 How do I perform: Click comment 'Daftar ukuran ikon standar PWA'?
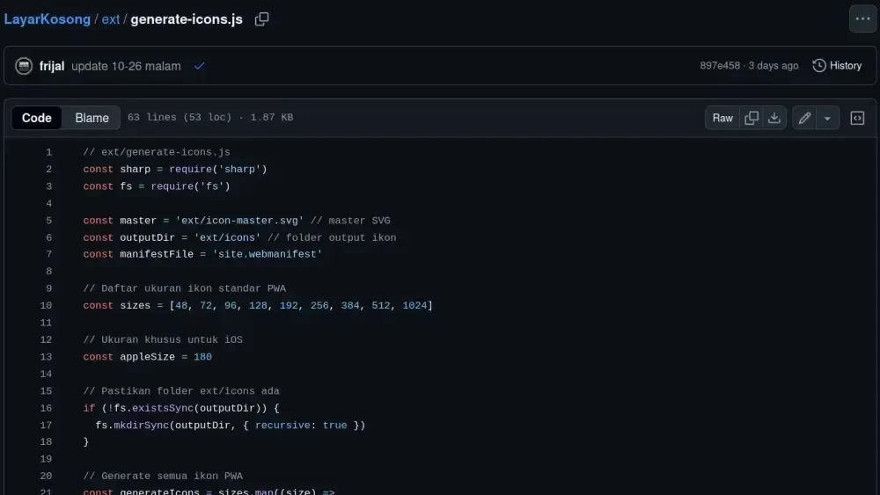point(184,288)
